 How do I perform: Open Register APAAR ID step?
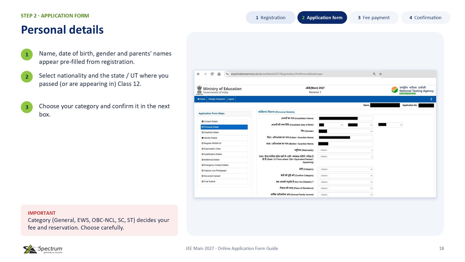(x=224, y=143)
